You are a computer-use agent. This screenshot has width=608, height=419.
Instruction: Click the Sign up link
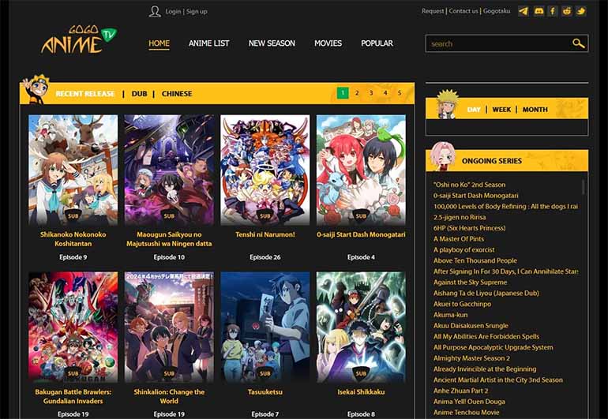click(x=197, y=12)
